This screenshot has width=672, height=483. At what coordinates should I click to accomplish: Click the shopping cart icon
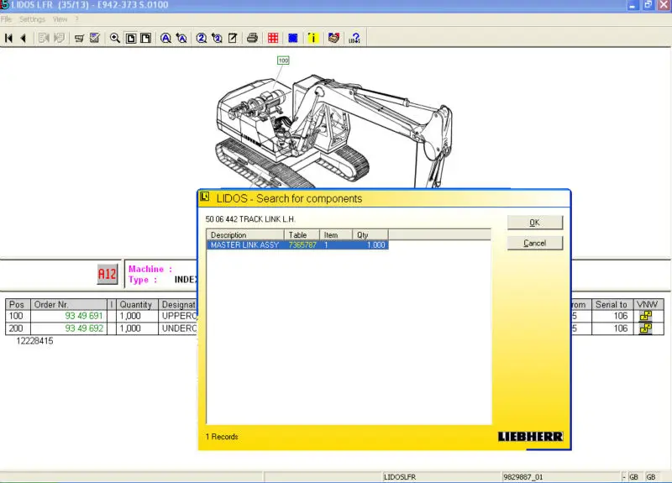coord(78,38)
